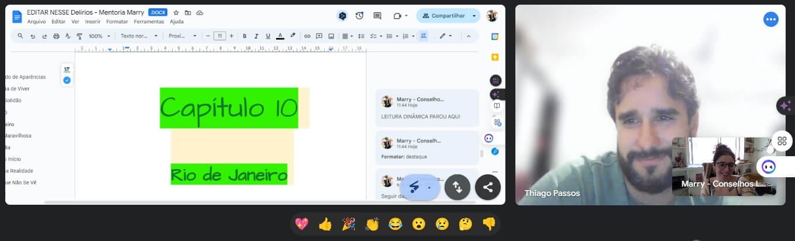
Task: Open the highlight color picker
Action: click(292, 36)
